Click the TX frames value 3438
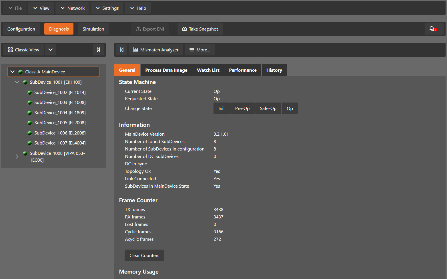 218,209
